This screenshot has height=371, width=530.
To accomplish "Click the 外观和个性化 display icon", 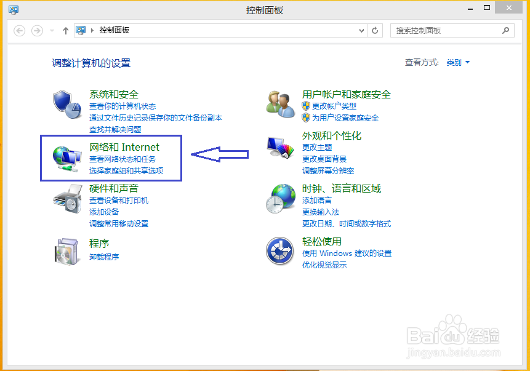I will pos(280,146).
